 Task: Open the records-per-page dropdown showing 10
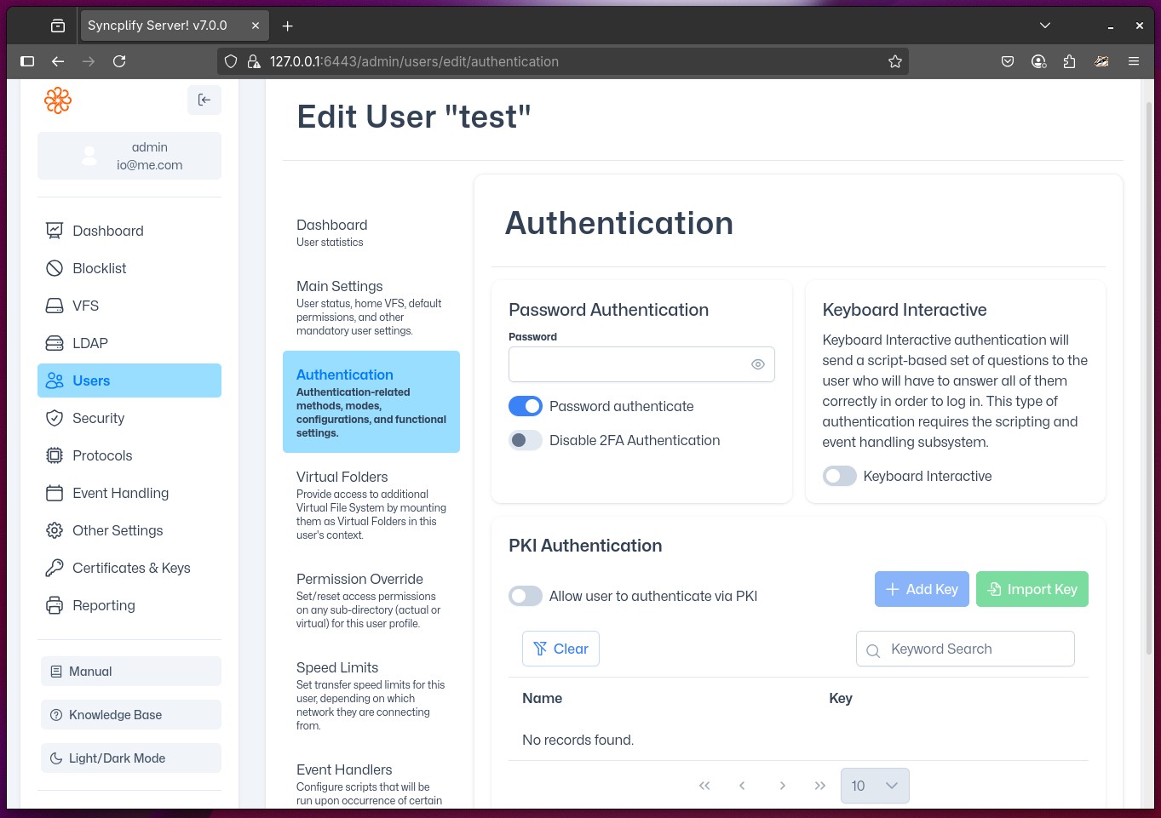pyautogui.click(x=875, y=785)
